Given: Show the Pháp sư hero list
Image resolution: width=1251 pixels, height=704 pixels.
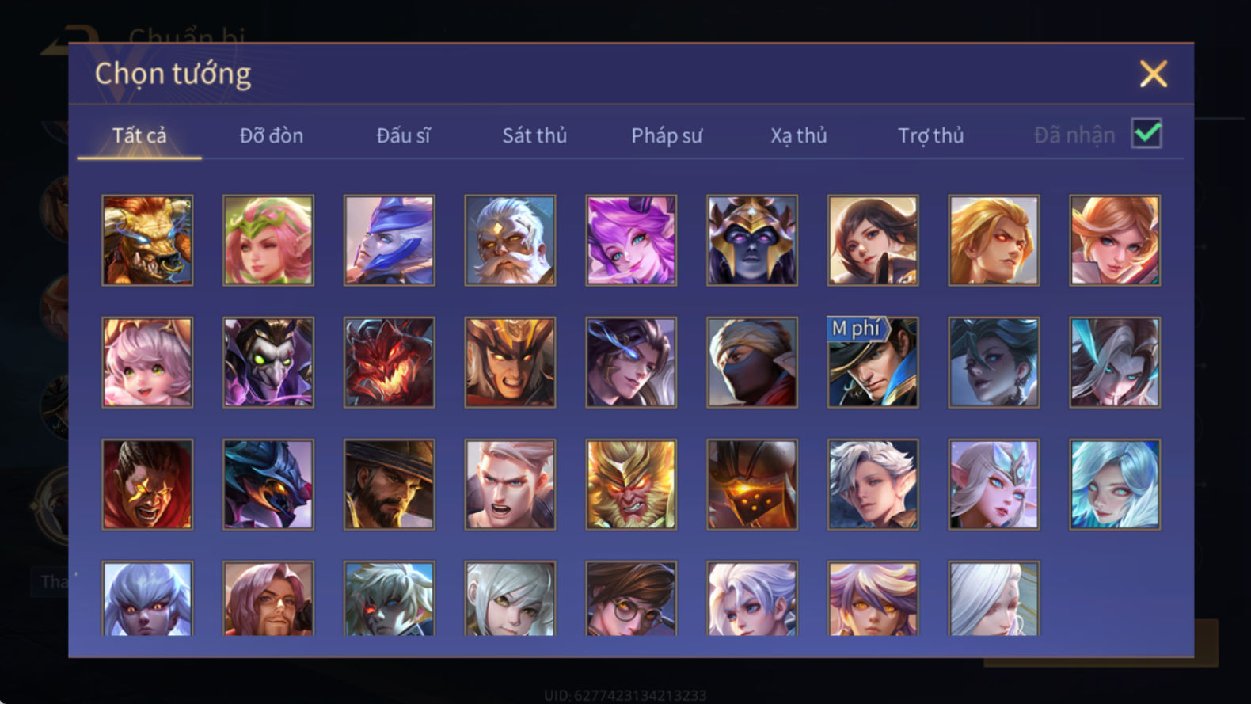Looking at the screenshot, I should coord(667,135).
